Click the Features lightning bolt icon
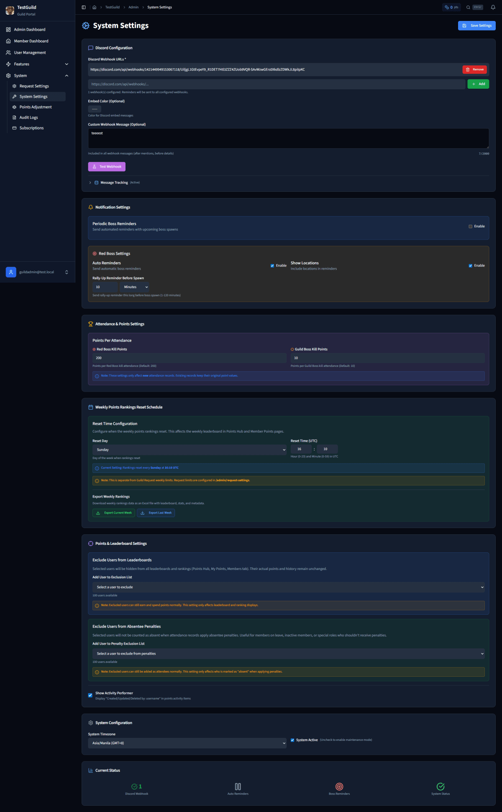The width and height of the screenshot is (502, 812). (x=8, y=64)
